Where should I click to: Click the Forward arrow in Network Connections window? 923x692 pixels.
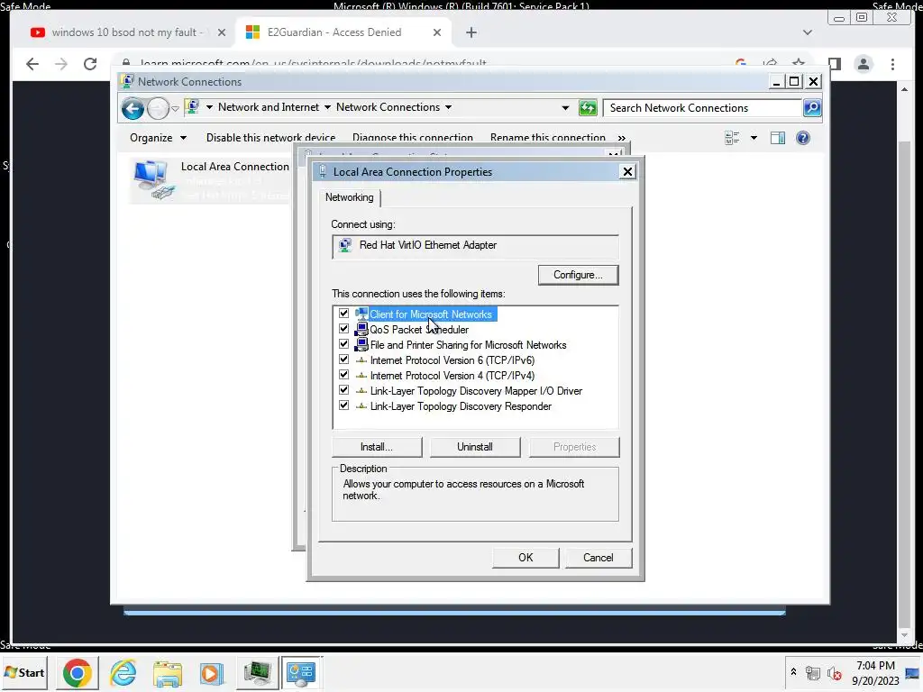158,108
